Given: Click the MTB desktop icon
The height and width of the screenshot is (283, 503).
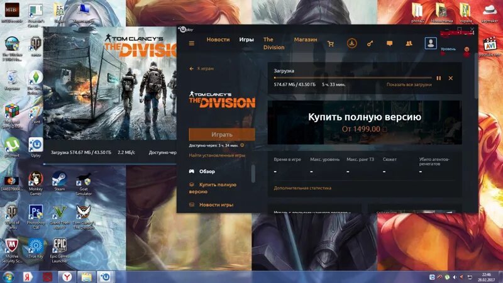Looking at the screenshot, I should tap(12, 13).
